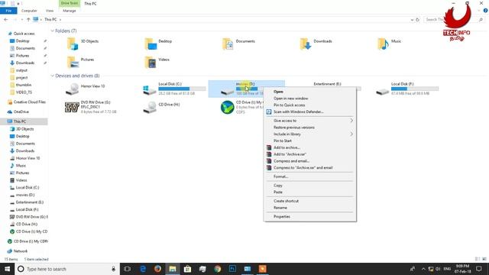Open the Manage Drive Tools tab

70,11
